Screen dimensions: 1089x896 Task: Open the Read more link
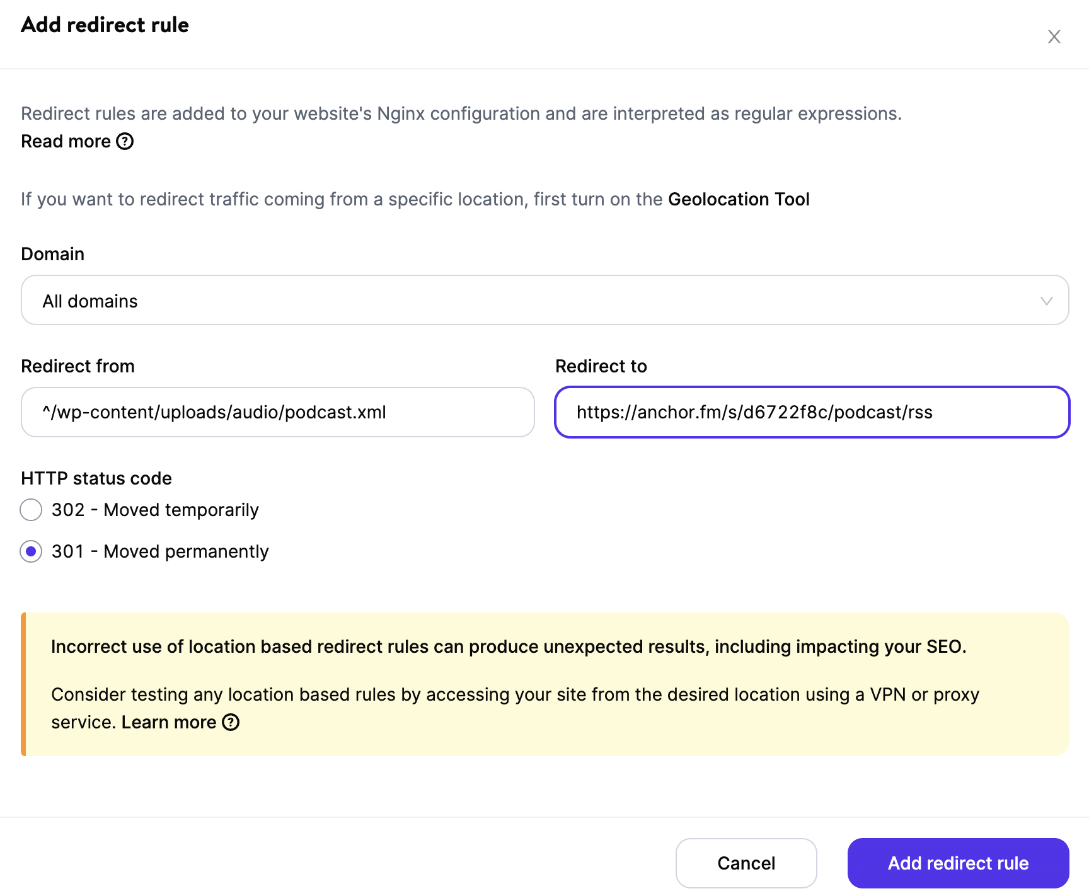click(66, 141)
